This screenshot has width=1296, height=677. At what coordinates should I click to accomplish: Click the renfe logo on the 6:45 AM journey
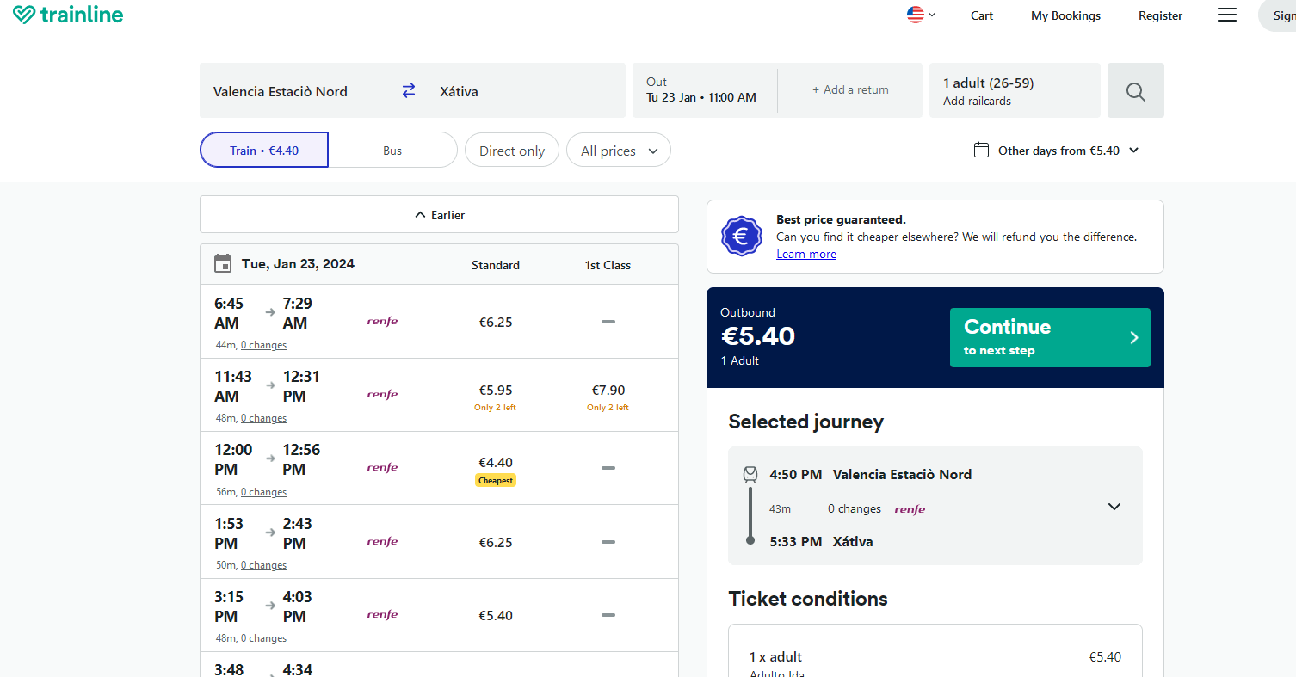coord(382,321)
